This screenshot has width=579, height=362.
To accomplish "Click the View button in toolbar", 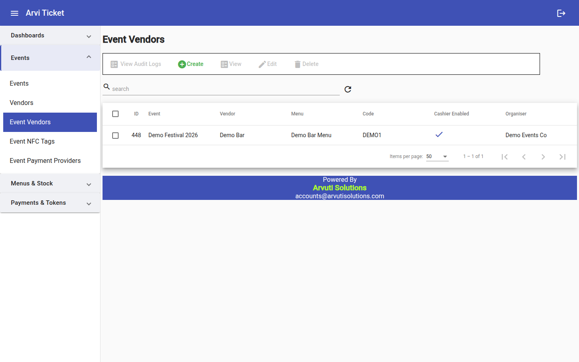I will [x=231, y=64].
